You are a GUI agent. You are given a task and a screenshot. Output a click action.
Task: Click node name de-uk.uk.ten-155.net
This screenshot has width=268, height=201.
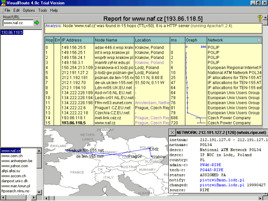tap(113, 83)
